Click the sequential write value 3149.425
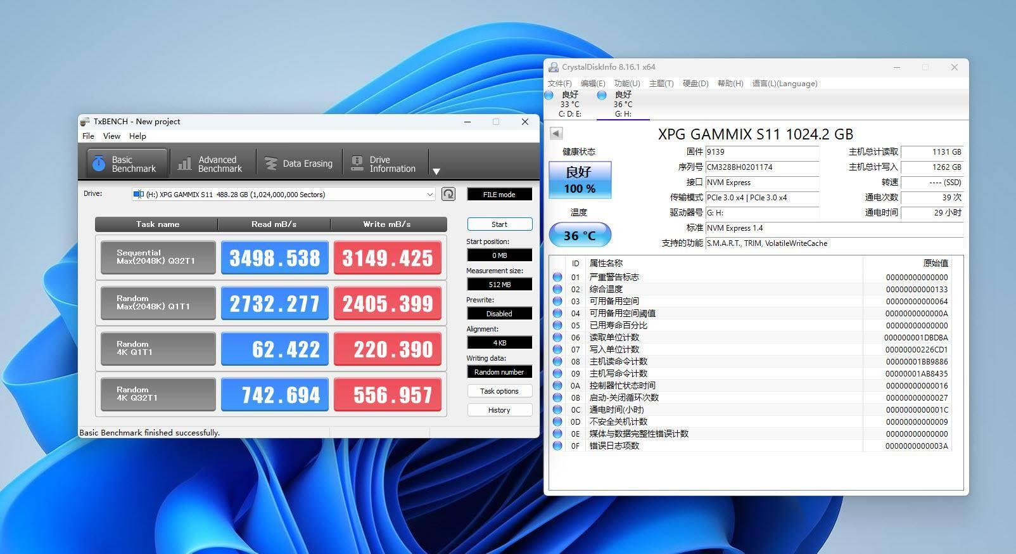 (388, 257)
